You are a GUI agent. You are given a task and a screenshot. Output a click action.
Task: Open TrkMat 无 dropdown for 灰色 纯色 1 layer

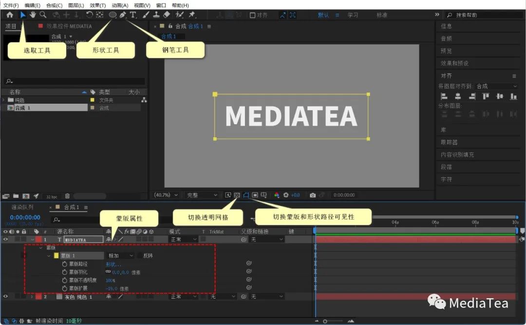click(223, 296)
